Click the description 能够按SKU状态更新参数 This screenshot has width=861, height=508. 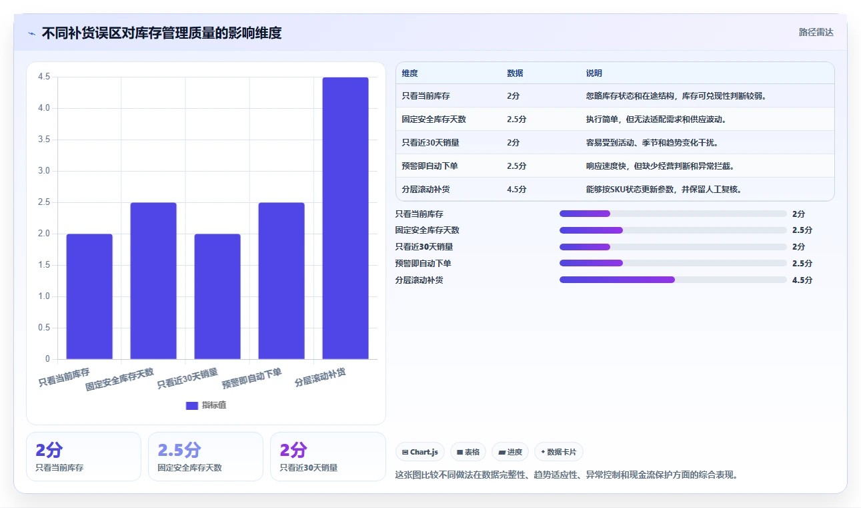pos(631,190)
